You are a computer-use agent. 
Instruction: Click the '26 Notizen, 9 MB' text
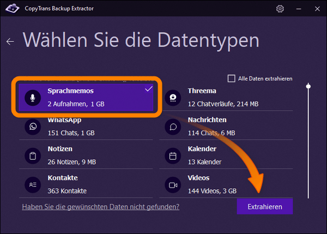point(72,162)
